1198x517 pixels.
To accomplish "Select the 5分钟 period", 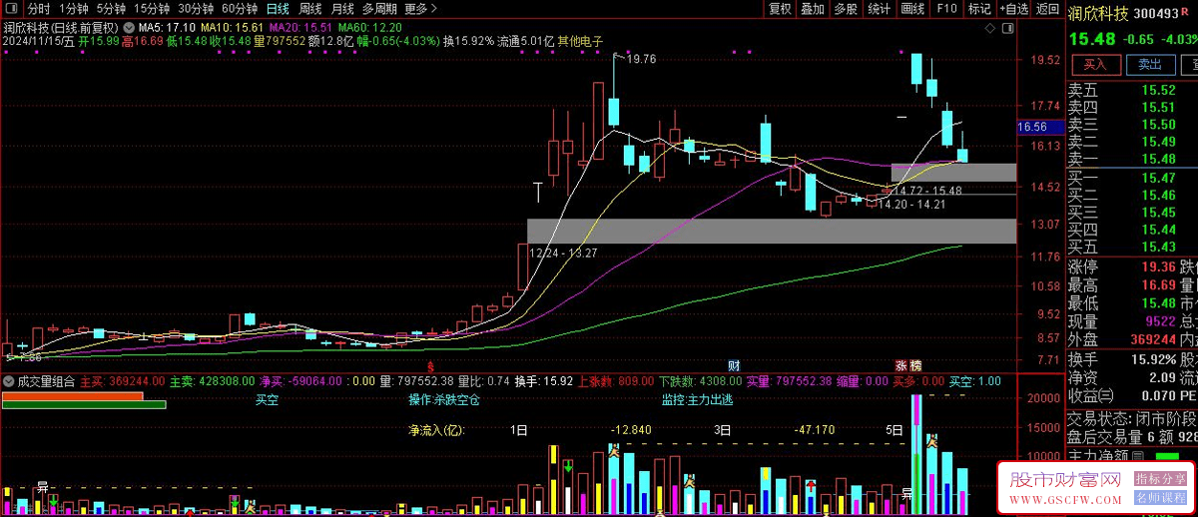I will tap(112, 9).
